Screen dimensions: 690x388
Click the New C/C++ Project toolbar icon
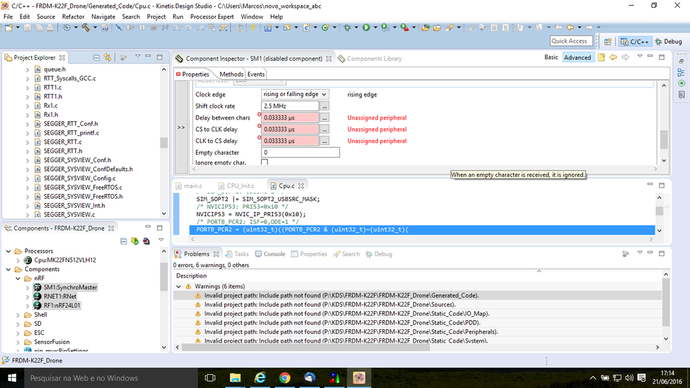click(x=268, y=28)
